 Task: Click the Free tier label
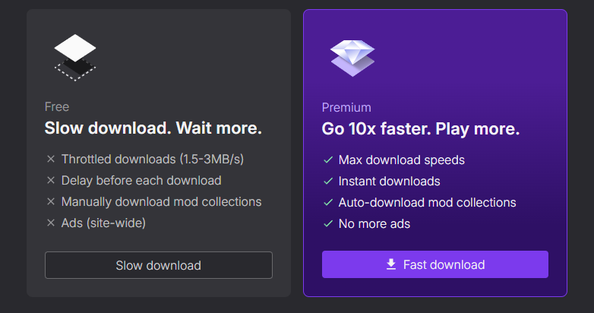[x=57, y=107]
